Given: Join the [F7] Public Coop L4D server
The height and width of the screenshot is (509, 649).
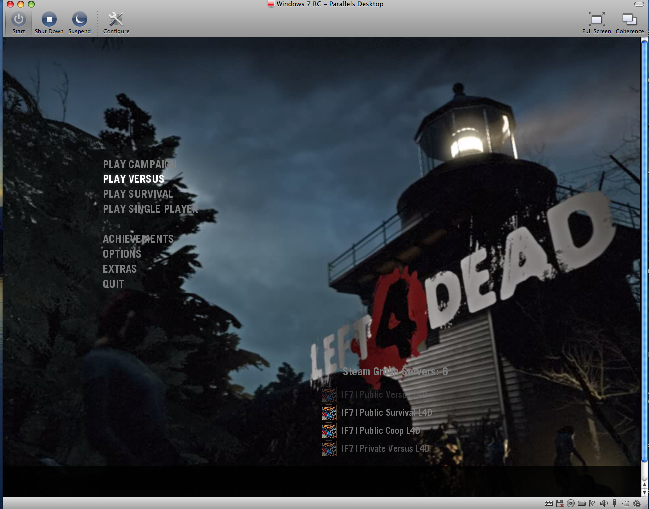Looking at the screenshot, I should tap(381, 431).
